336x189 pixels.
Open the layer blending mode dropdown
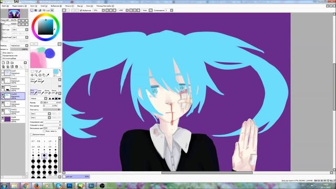click(19, 46)
